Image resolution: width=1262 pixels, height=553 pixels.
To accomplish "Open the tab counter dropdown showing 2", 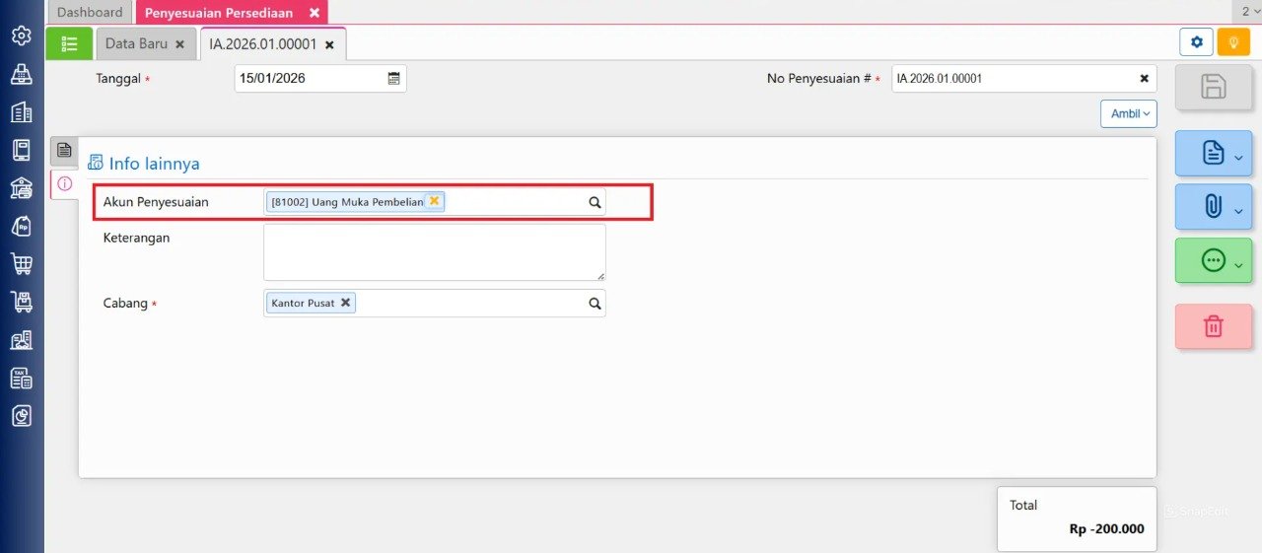I will 1249,12.
